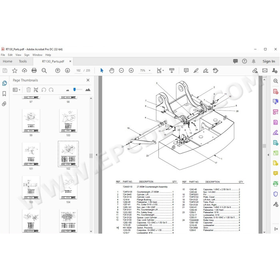Click the Sign In button
Viewport: 280px width, 280px height.
tap(268, 61)
